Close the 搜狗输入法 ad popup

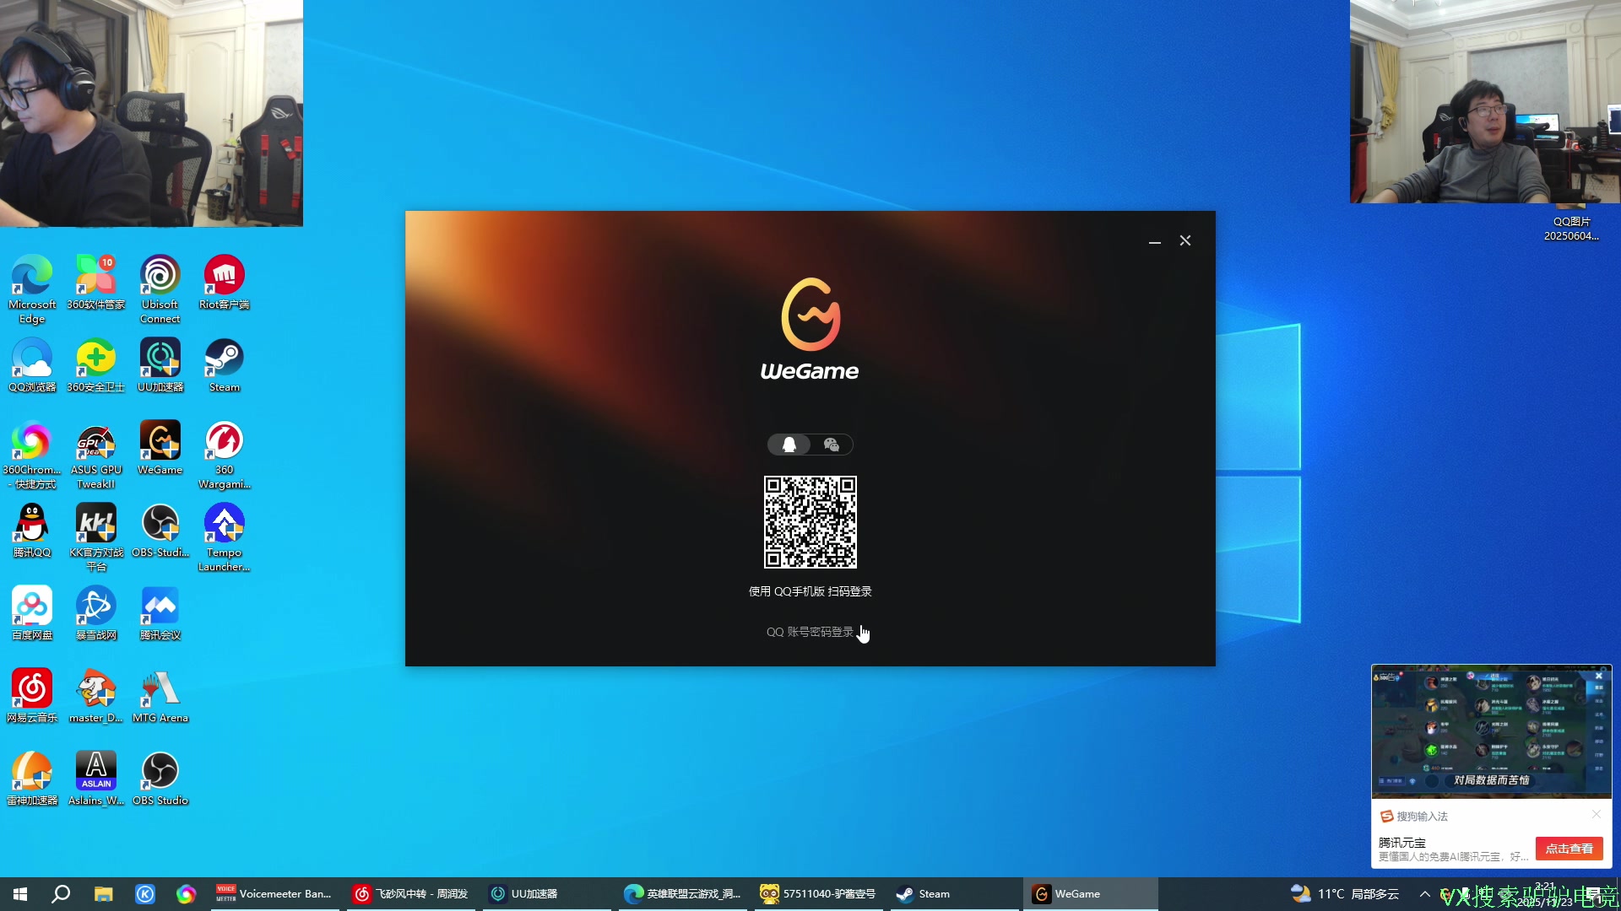(1596, 814)
